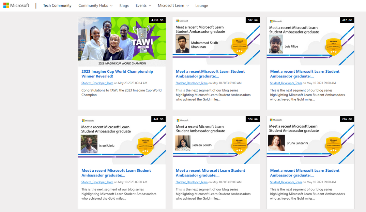Visit Student_Developer_Team author link under Luis Filipe post
Viewport: 366px width, 212px height.
point(286,83)
